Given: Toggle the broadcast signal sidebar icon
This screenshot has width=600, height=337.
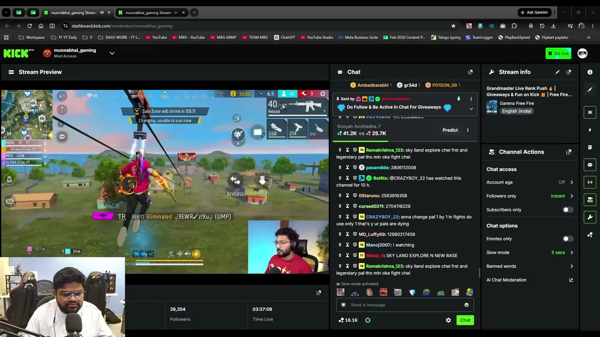Looking at the screenshot, I should [590, 182].
